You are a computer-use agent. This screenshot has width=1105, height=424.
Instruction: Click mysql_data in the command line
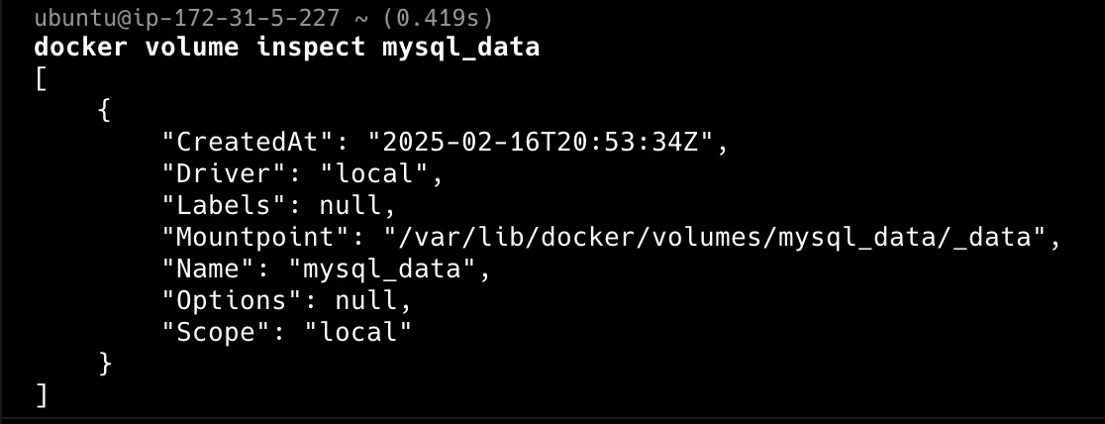(x=460, y=48)
